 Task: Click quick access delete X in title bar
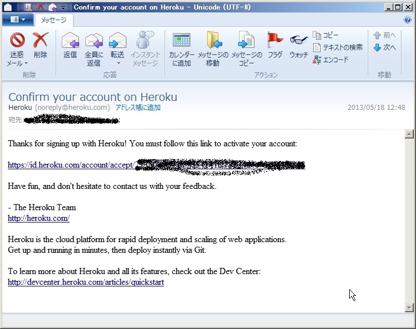point(40,7)
